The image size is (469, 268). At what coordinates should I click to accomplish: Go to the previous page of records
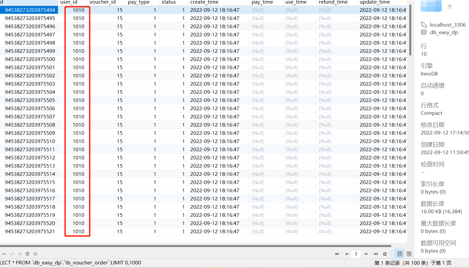coord(347,254)
